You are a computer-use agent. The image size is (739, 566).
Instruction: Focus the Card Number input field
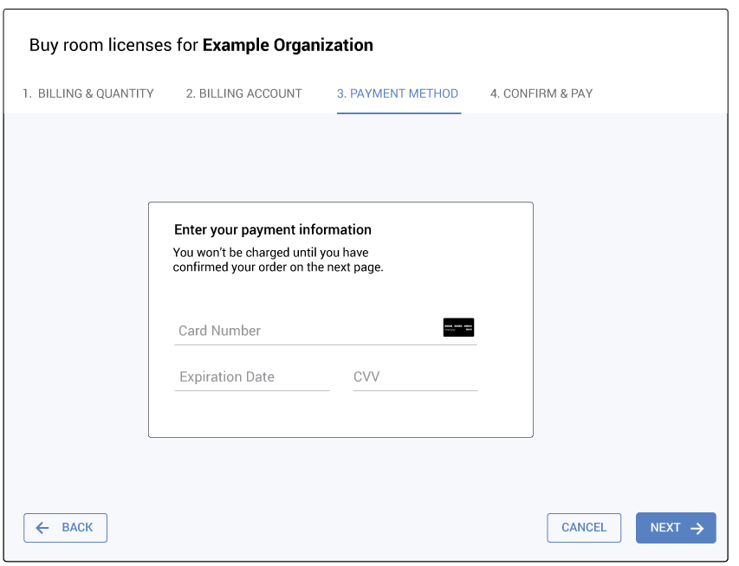303,331
